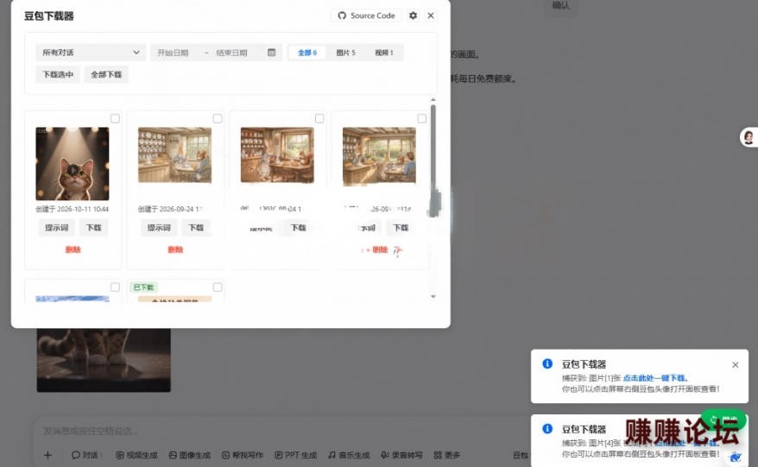Tick the checkbox on the fourth image card
This screenshot has width=758, height=467.
click(422, 118)
